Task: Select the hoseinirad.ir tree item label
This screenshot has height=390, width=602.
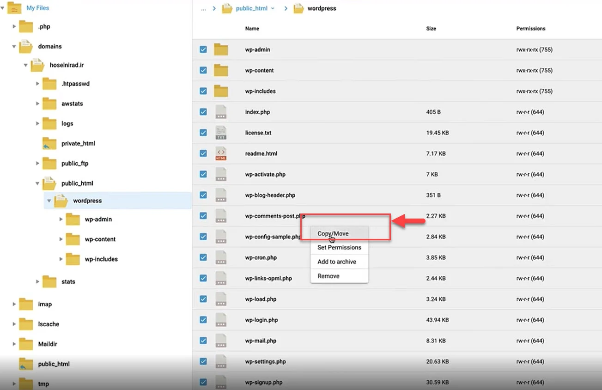Action: (x=66, y=65)
